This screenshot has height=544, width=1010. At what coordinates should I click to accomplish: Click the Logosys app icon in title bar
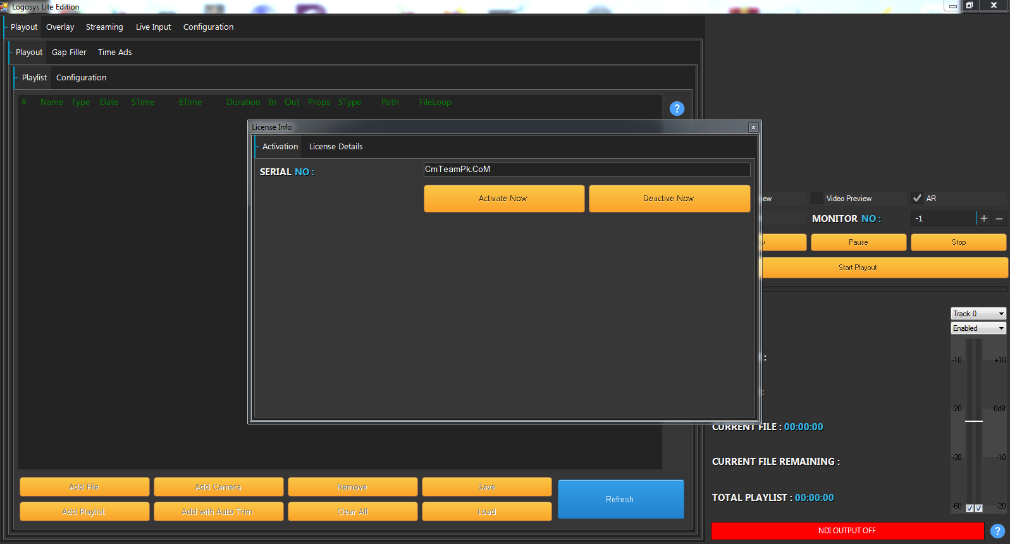4,7
